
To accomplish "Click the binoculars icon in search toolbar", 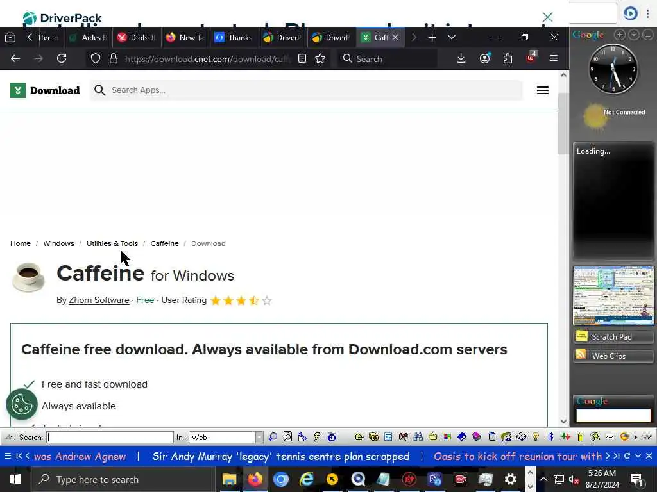I will point(418,437).
